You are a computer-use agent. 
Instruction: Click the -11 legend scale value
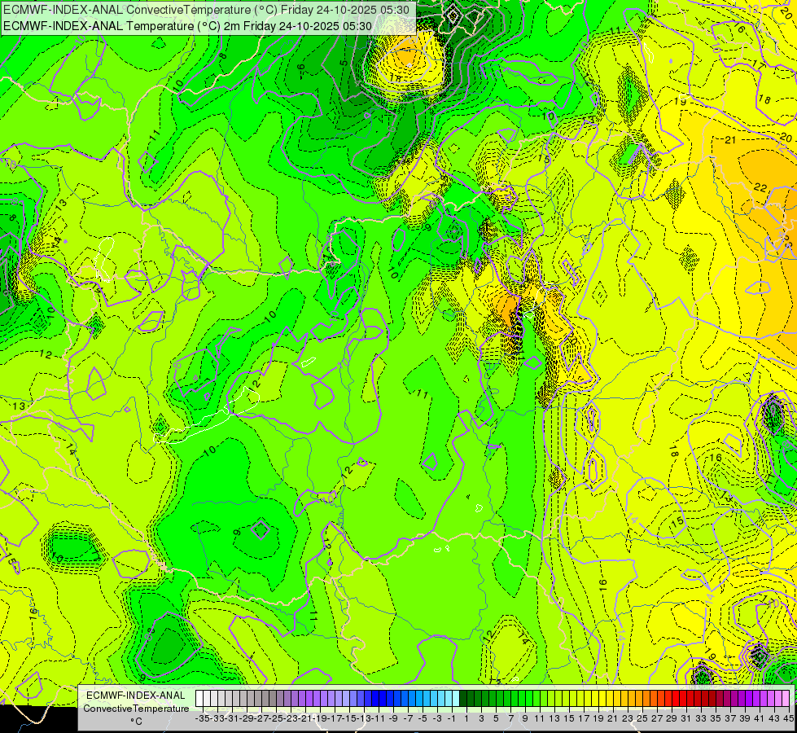point(379,718)
